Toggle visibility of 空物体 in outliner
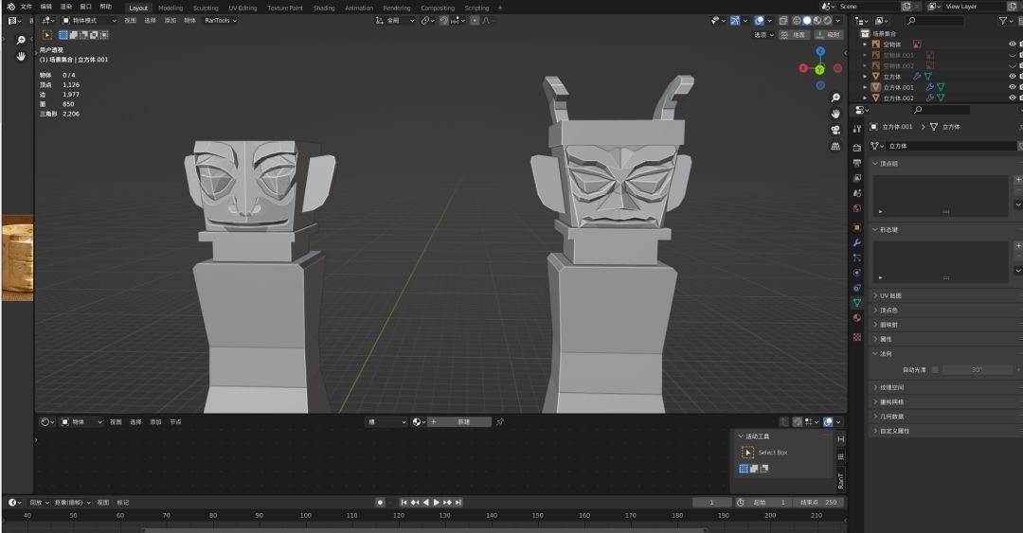This screenshot has width=1023, height=533. pos(1012,44)
